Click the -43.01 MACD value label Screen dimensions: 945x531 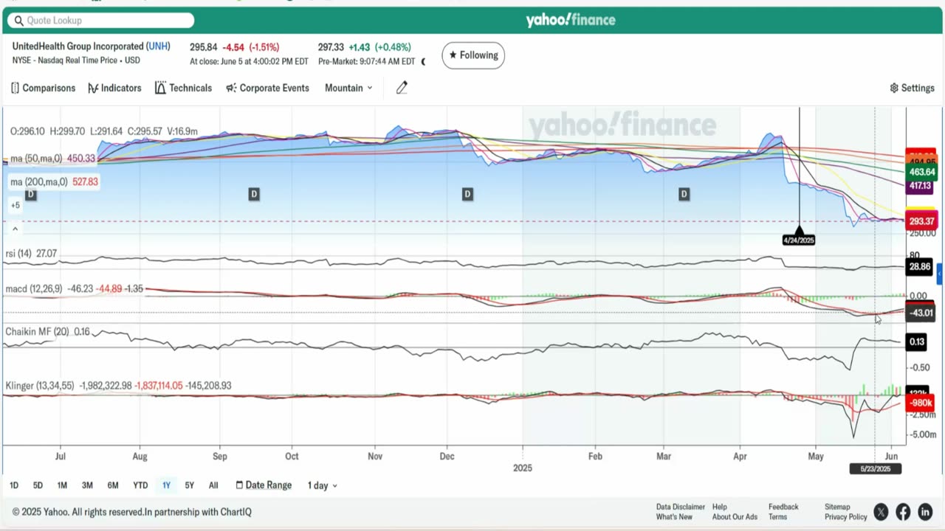coord(921,313)
